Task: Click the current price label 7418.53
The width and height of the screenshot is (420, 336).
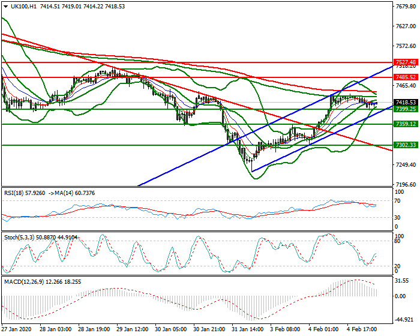Action: 406,103
